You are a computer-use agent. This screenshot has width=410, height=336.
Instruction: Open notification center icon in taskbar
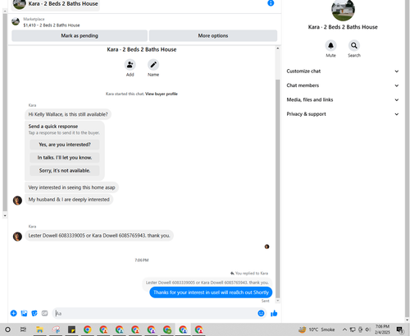click(400, 329)
